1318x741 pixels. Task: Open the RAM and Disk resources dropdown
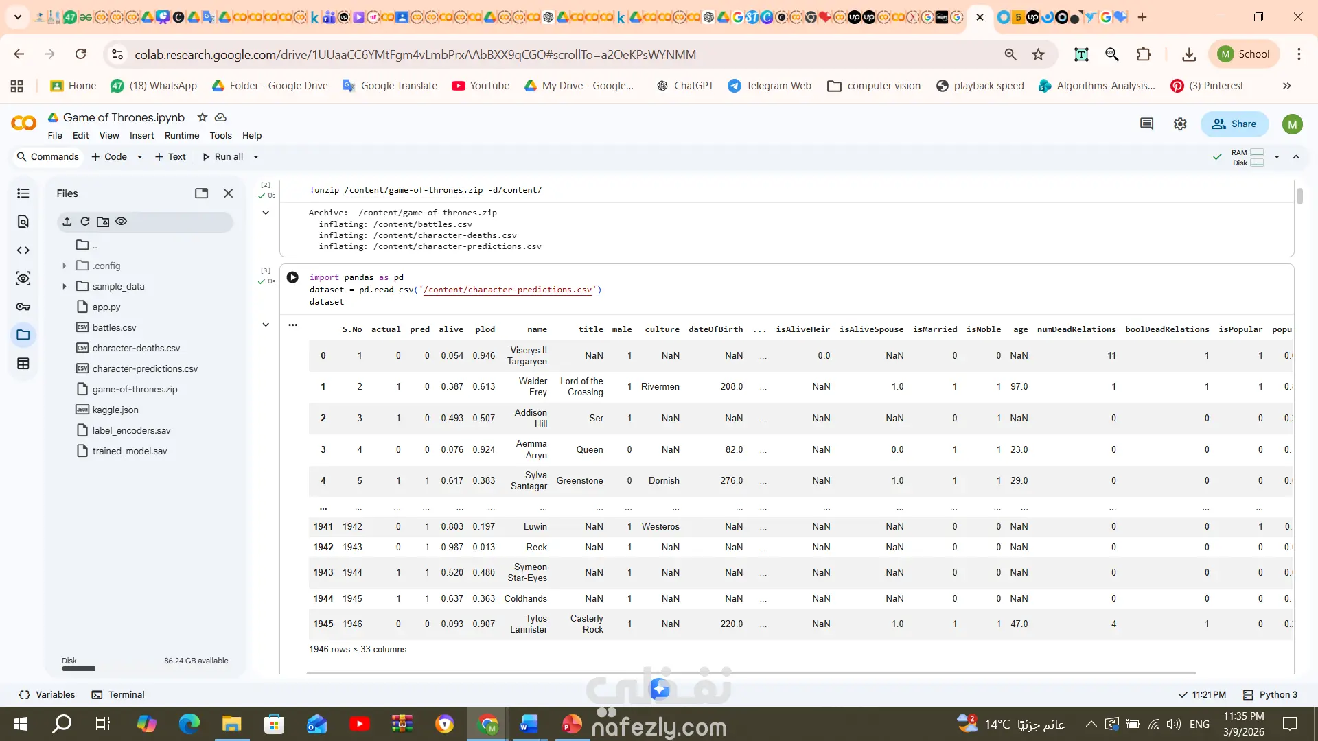(x=1277, y=157)
